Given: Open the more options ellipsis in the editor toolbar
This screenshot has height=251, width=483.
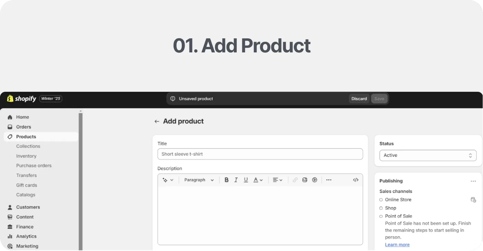Looking at the screenshot, I should [x=329, y=180].
